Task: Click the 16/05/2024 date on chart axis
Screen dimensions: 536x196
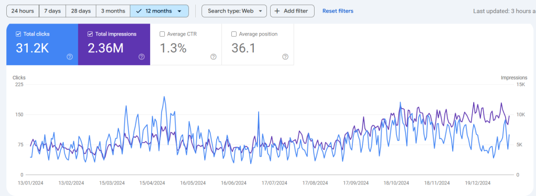Action: (x=193, y=183)
